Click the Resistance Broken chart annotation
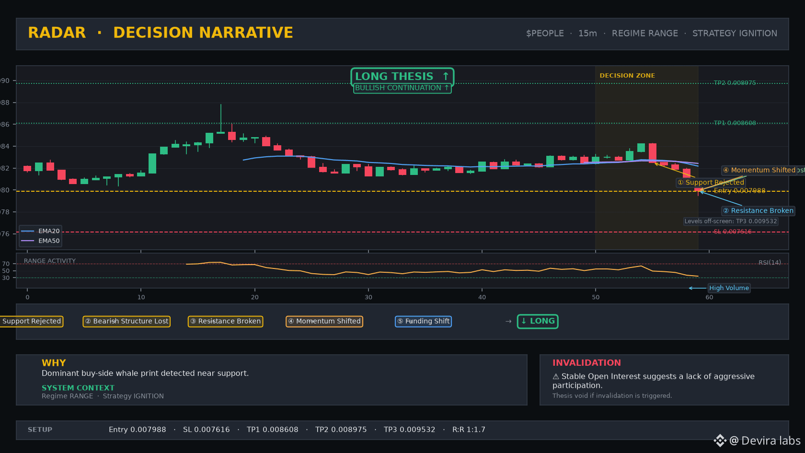The image size is (805, 453). tap(758, 210)
